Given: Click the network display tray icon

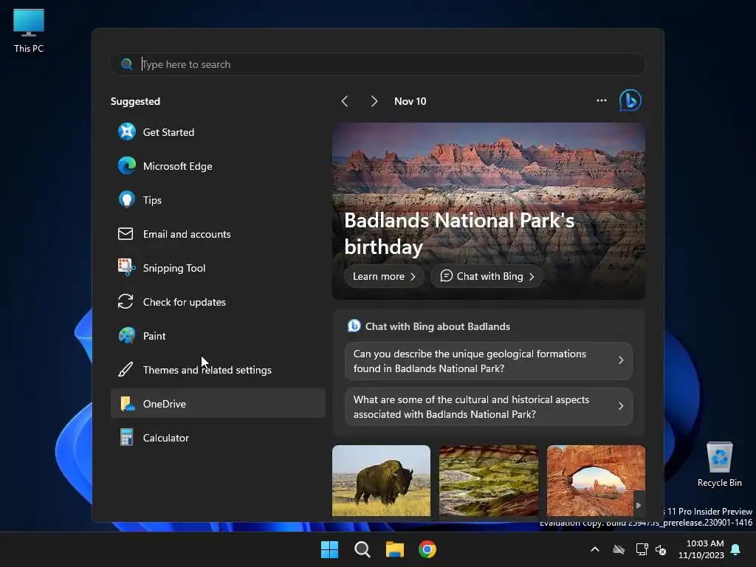Looking at the screenshot, I should click(x=642, y=549).
